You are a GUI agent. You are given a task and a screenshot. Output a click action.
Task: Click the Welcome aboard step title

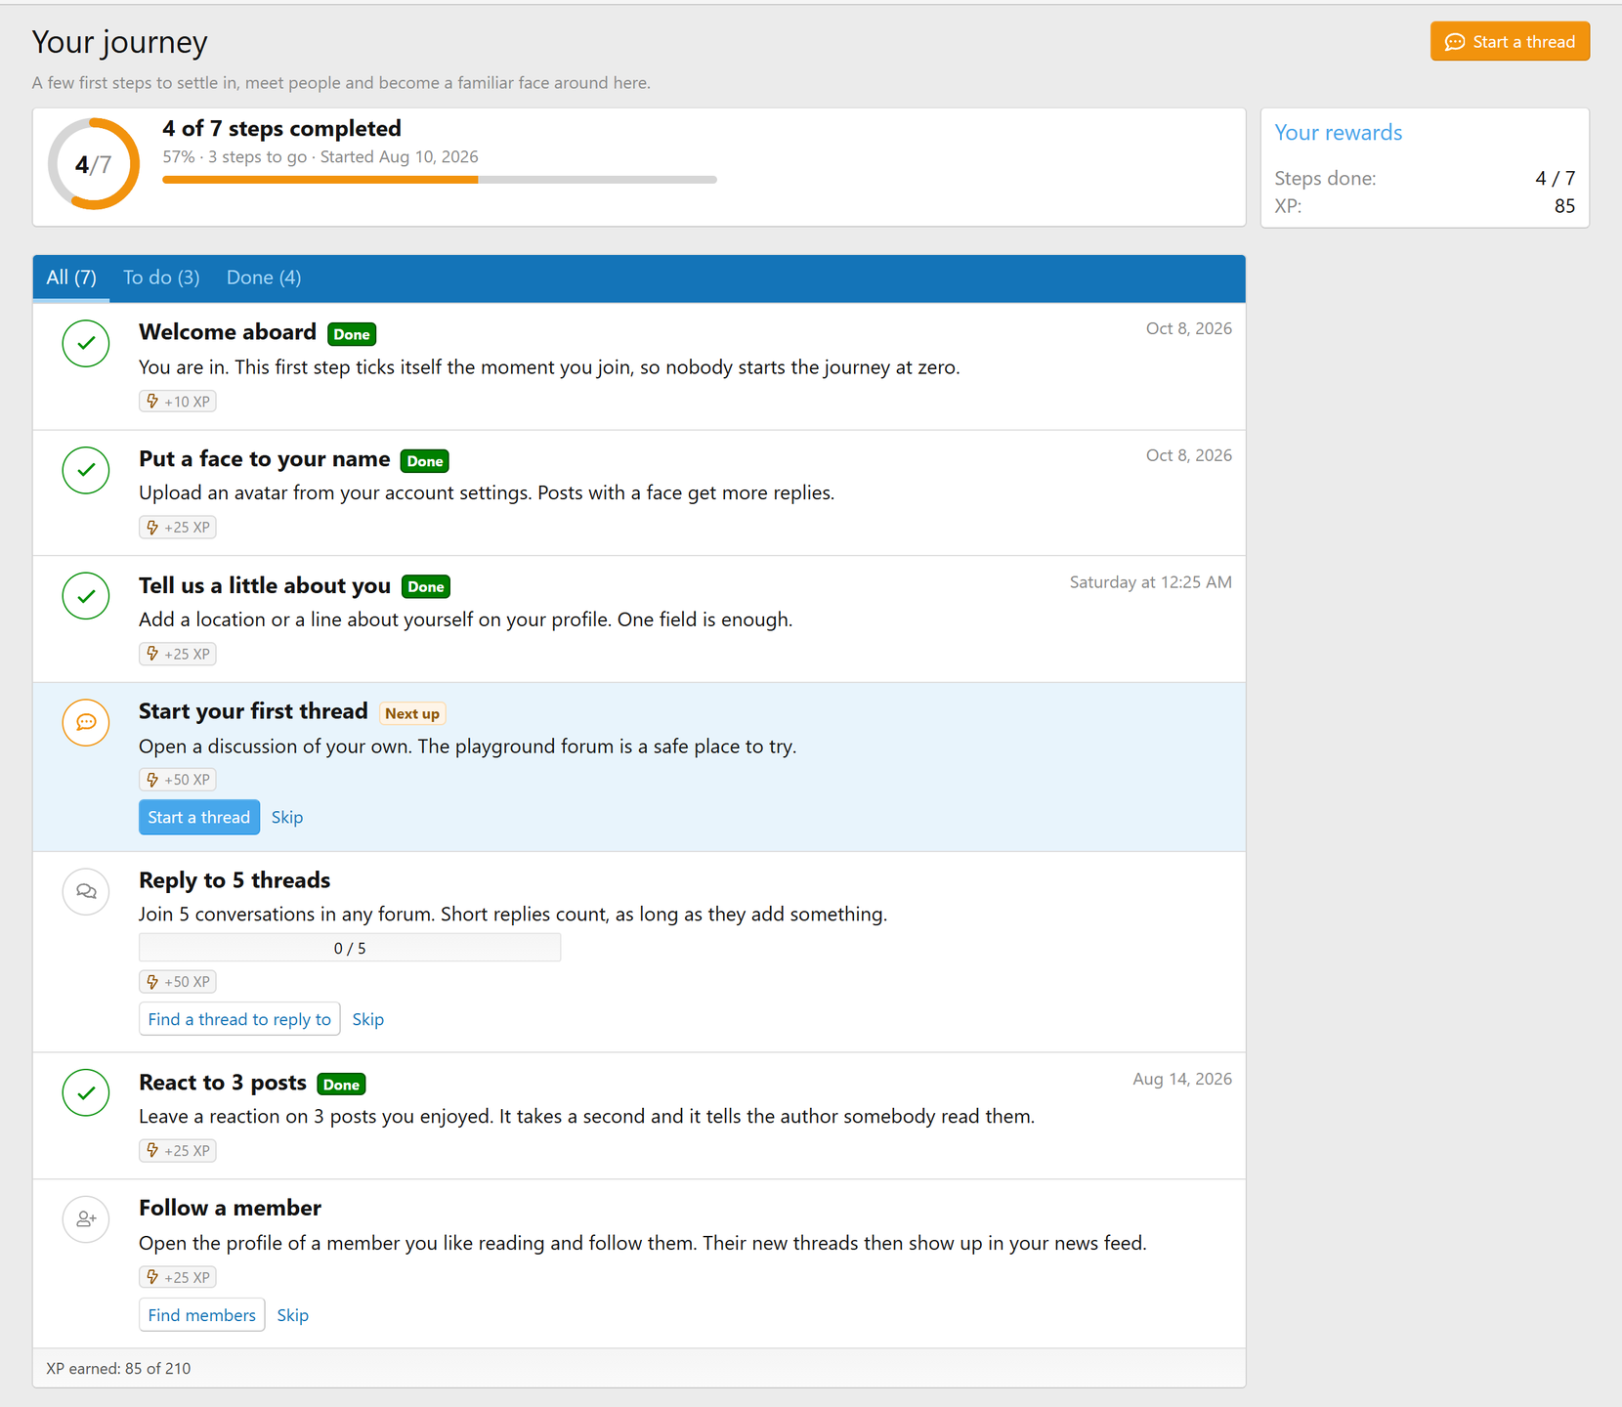coord(228,332)
